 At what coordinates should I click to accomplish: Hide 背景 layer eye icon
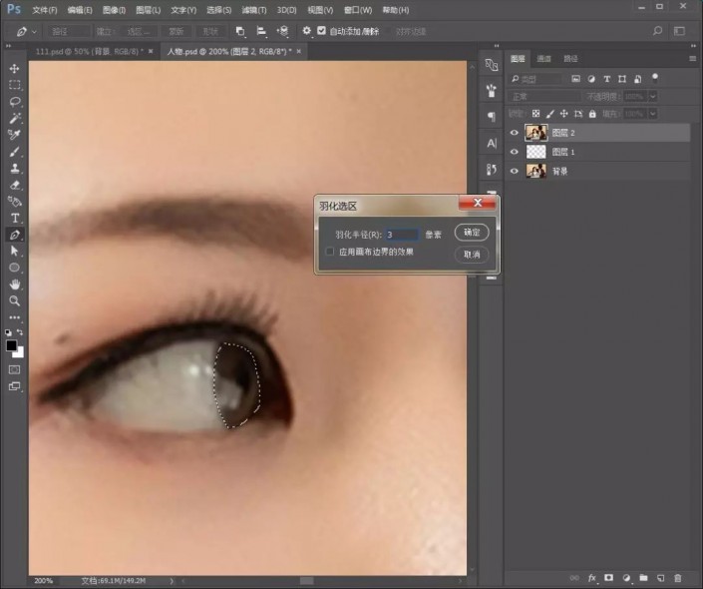click(x=515, y=171)
